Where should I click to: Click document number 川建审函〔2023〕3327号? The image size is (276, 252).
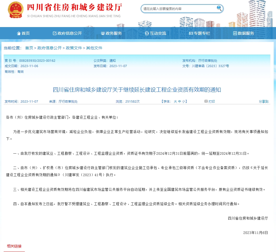click(210, 66)
